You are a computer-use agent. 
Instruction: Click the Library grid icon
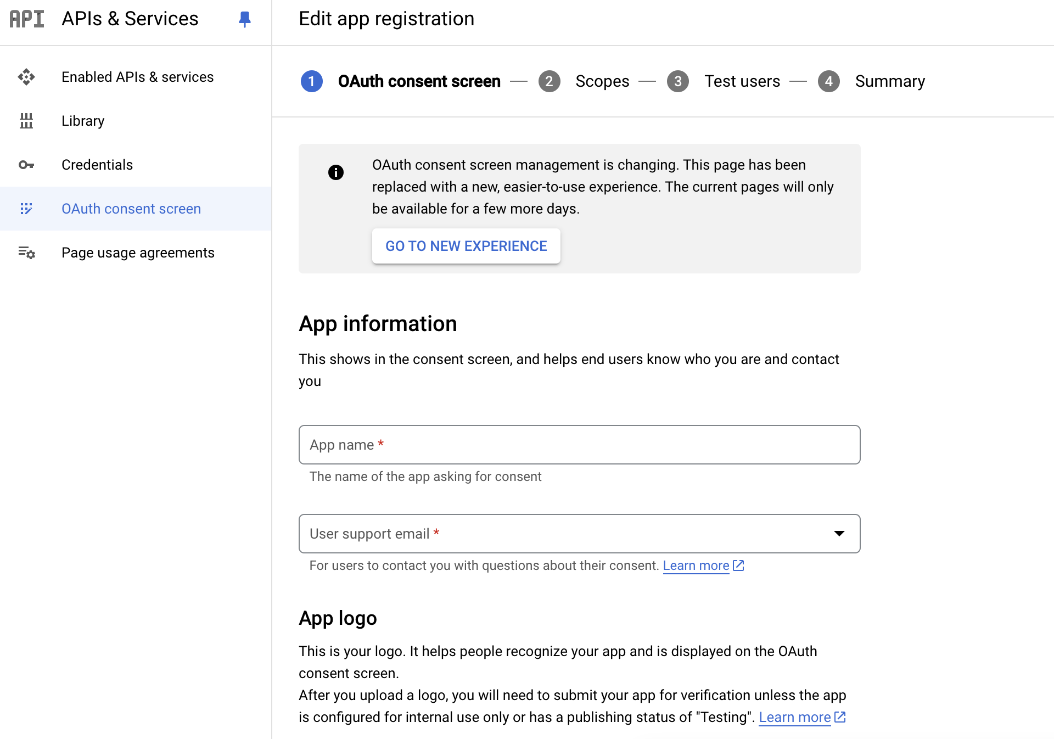point(26,121)
